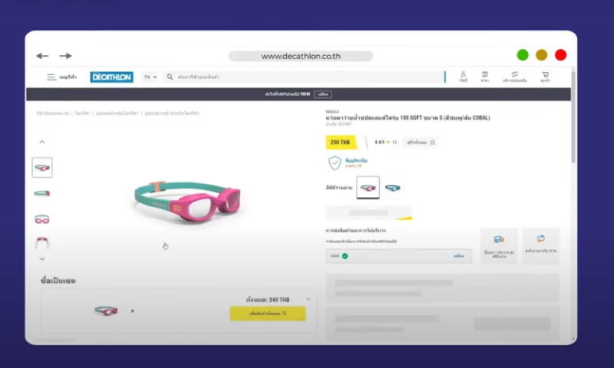Open the shopping cart icon
This screenshot has height=368, width=614.
tap(546, 74)
